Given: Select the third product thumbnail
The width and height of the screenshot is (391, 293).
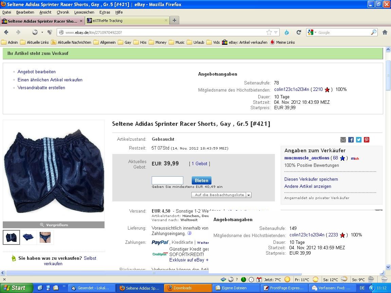Looking at the screenshot, I should 45,237.
